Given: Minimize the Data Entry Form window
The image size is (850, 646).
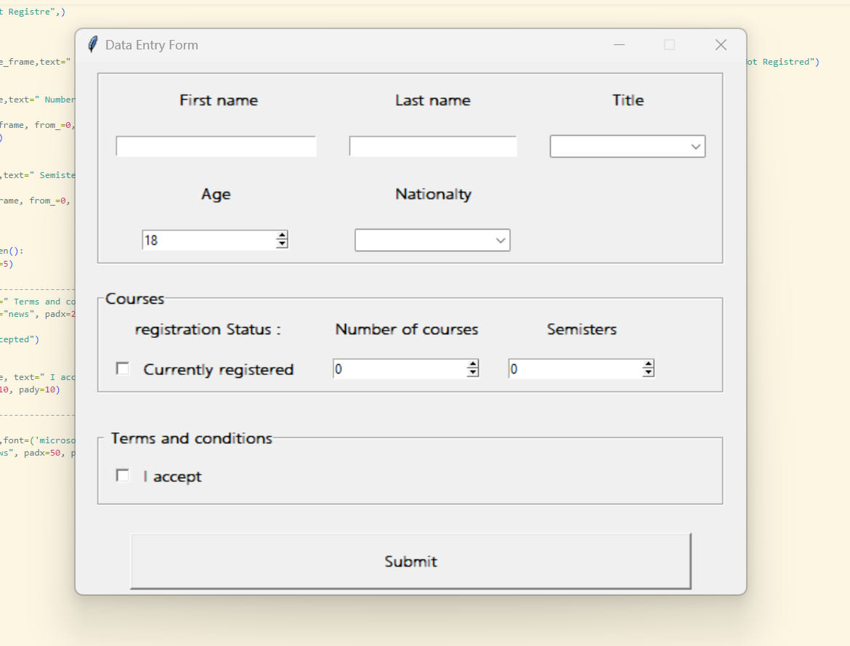Looking at the screenshot, I should [619, 44].
